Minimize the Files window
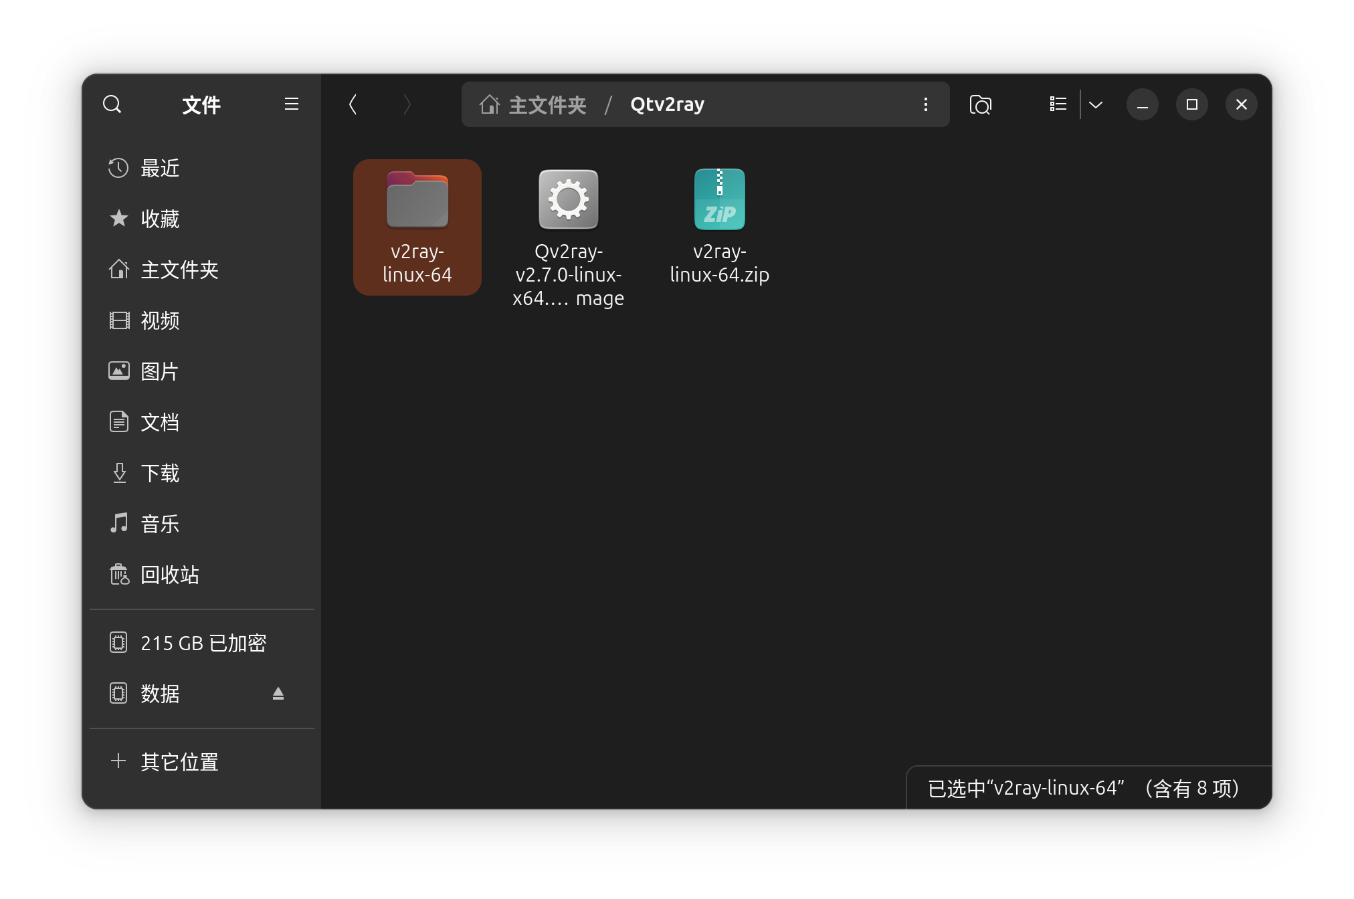Viewport: 1354px width, 899px height. [1143, 104]
